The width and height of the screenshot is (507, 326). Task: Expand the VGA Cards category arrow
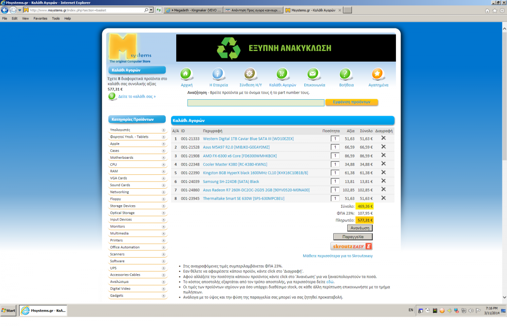pos(164,178)
